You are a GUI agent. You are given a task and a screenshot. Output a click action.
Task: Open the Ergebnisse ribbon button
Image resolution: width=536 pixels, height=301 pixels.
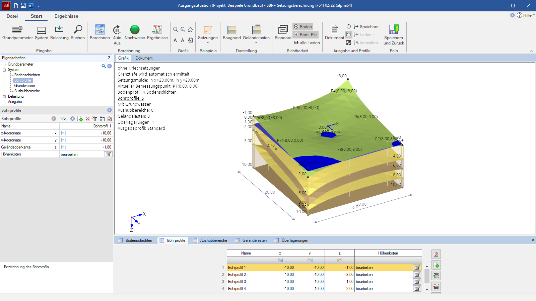[x=157, y=32]
